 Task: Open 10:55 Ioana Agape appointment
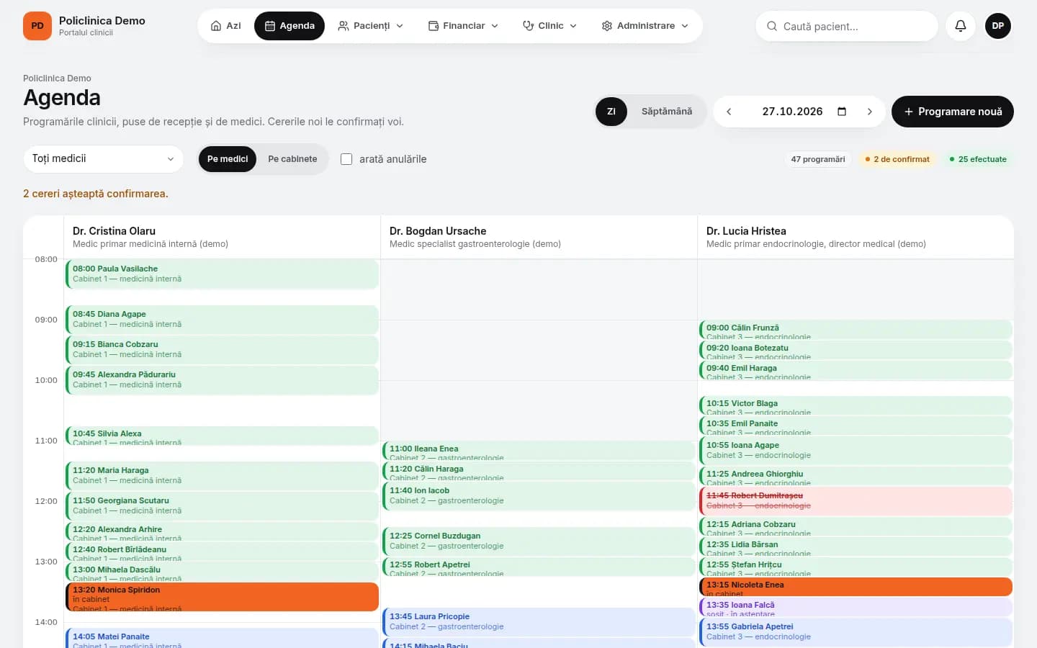click(x=856, y=451)
